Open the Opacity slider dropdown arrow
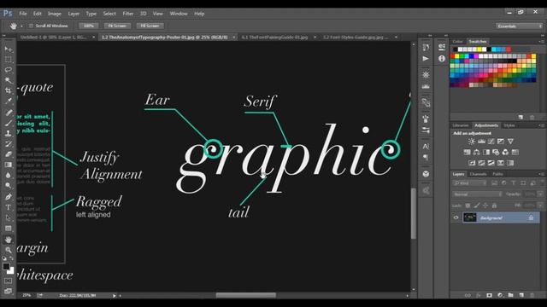The height and width of the screenshot is (307, 547). point(540,194)
